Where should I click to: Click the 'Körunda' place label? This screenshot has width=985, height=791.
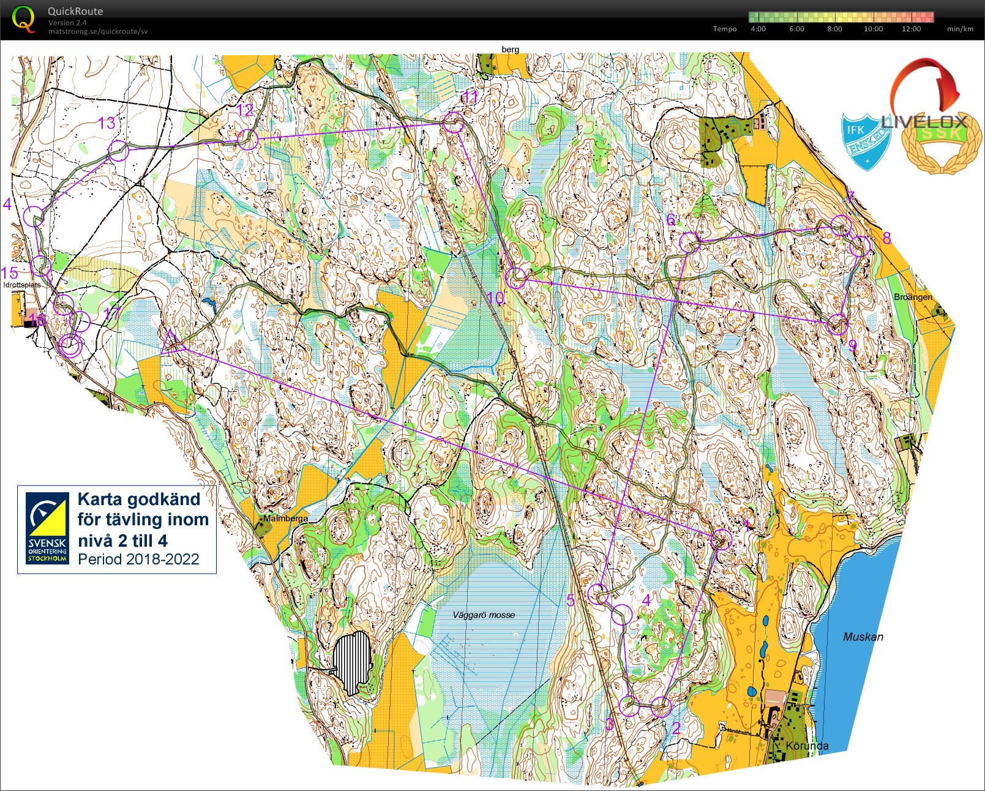[807, 746]
